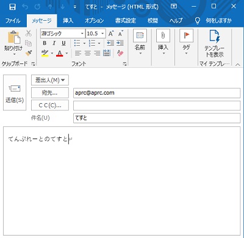244x238 pixels.
Task: Collapse the ribbon with the chevron
Action: pyautogui.click(x=238, y=65)
